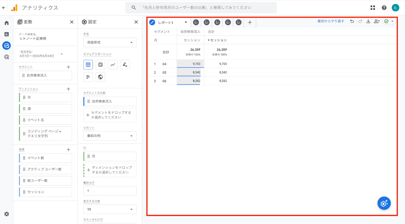Select the 総ユーザー数 metric
The image size is (405, 224).
tap(46, 181)
